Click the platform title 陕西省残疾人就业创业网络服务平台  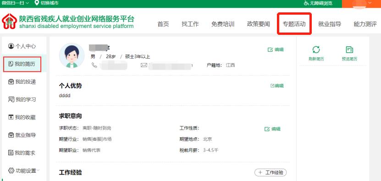77,19
